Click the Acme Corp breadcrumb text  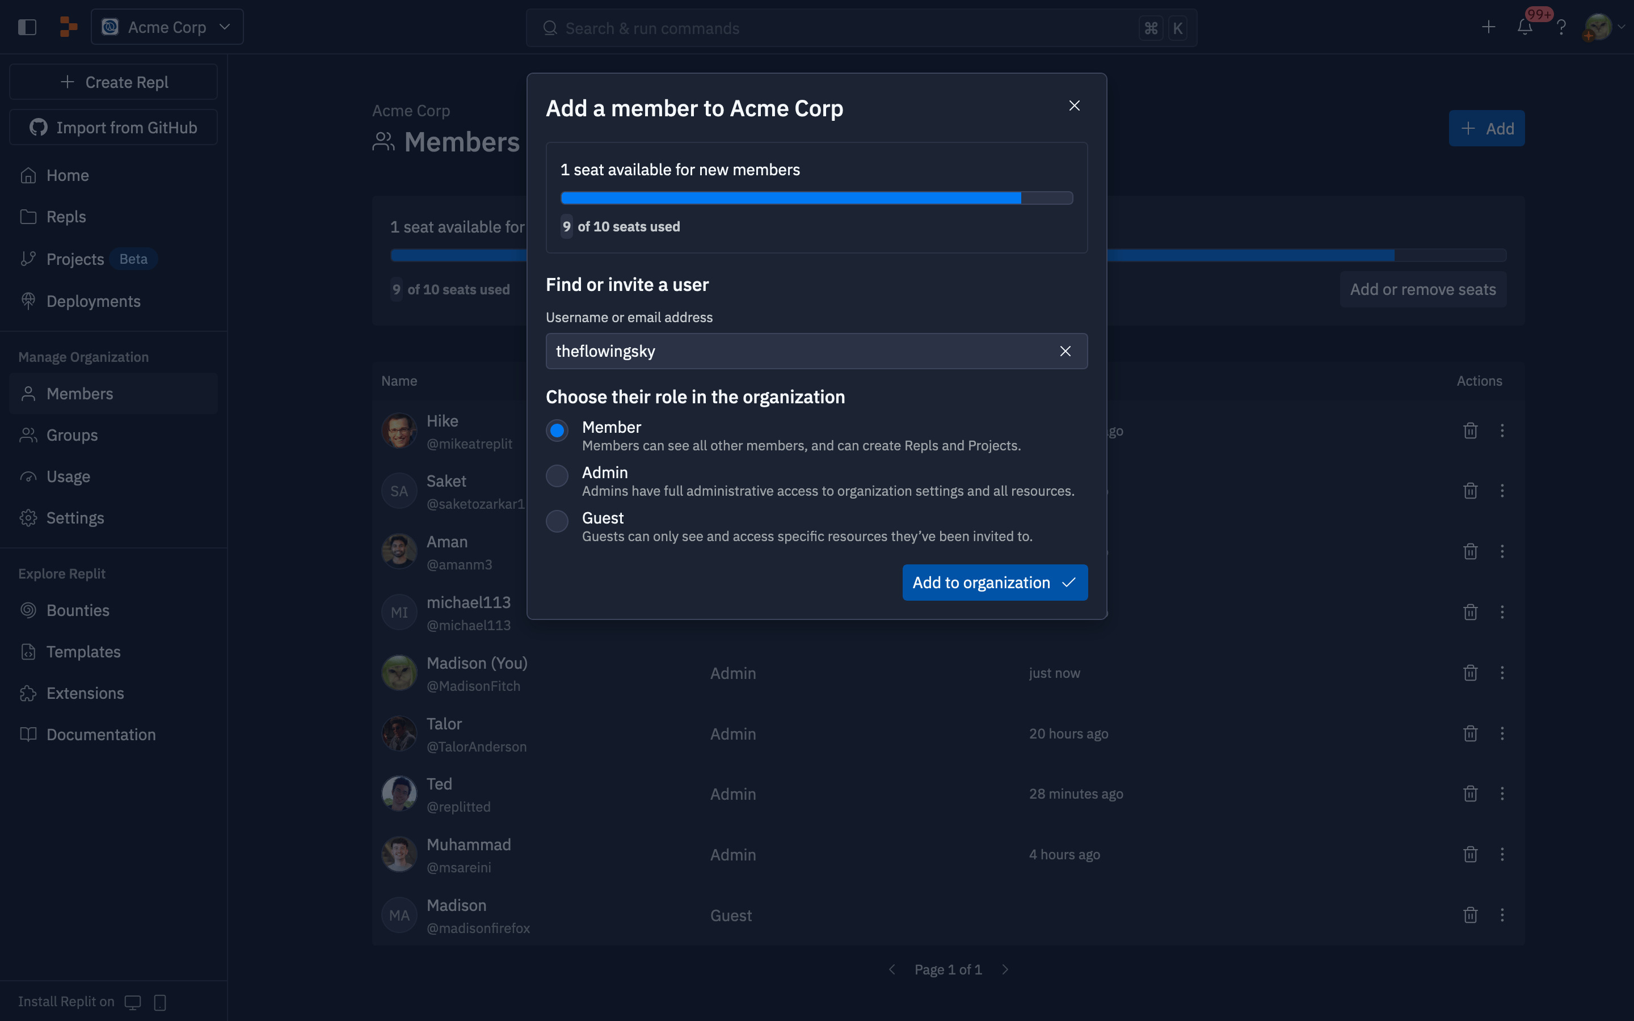click(x=411, y=111)
